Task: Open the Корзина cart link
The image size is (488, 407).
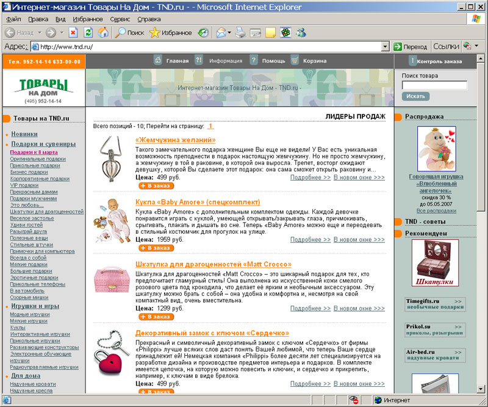Action: (315, 61)
